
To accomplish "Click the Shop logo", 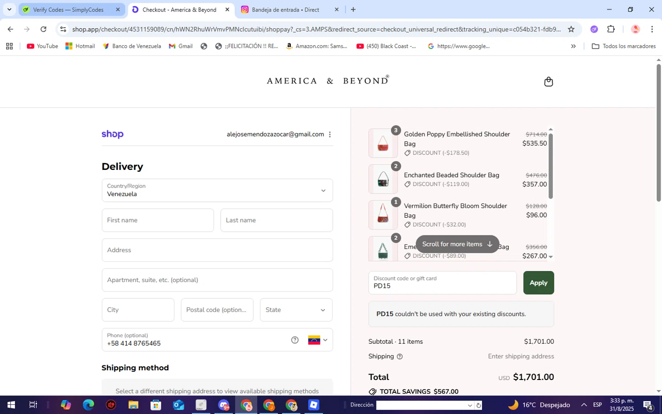I will click(x=113, y=134).
